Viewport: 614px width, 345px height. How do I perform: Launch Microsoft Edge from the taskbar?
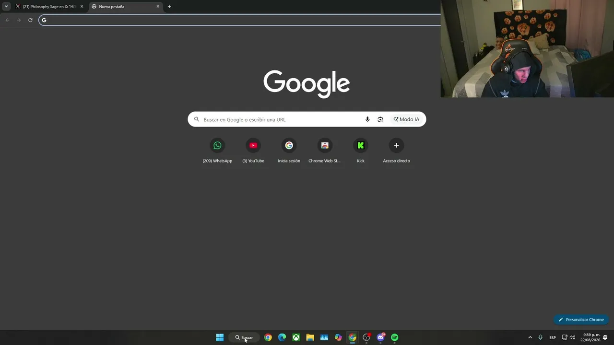[282, 337]
